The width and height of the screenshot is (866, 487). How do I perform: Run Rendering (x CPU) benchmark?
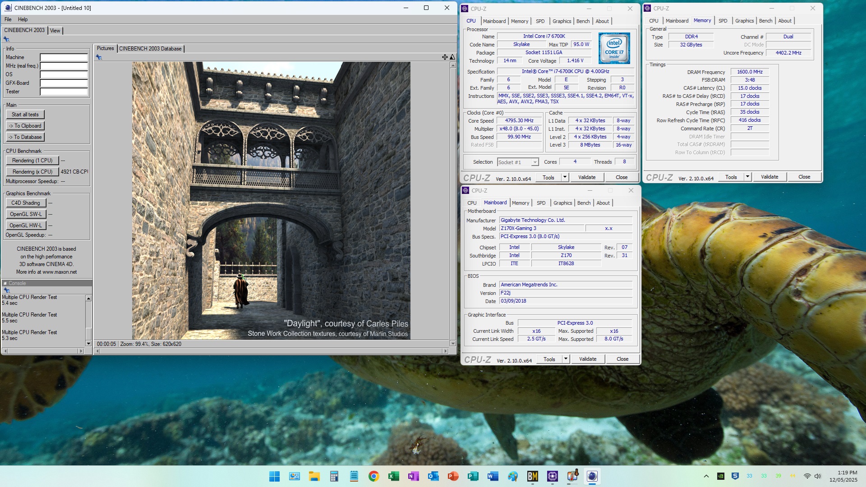(32, 172)
